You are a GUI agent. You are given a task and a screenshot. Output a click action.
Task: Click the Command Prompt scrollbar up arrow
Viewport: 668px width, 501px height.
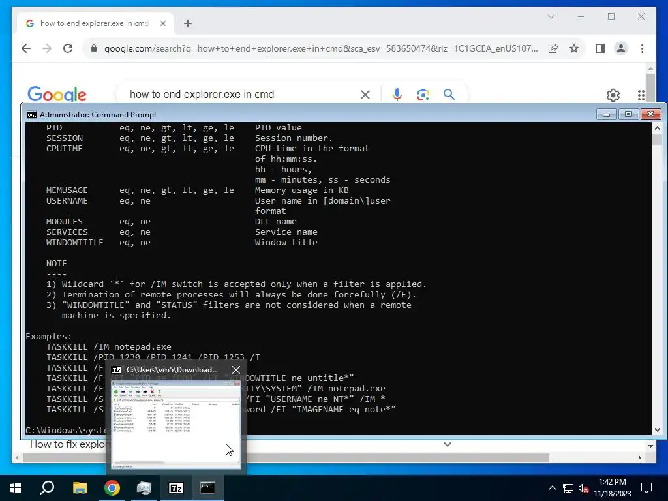pos(657,128)
